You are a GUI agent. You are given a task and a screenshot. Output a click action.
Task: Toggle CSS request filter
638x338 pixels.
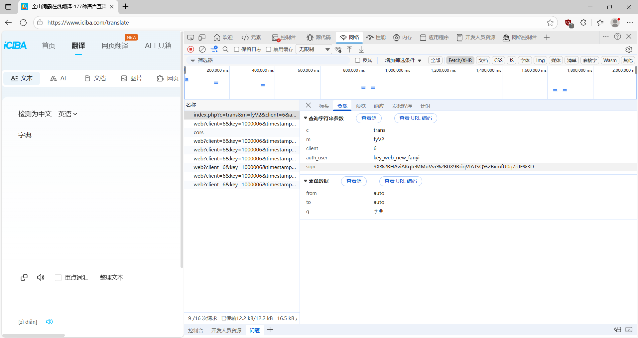(x=498, y=60)
